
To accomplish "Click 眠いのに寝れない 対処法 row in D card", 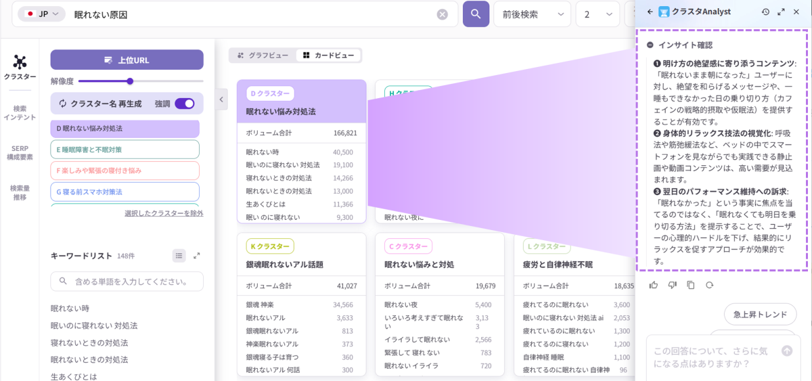I will (301, 164).
